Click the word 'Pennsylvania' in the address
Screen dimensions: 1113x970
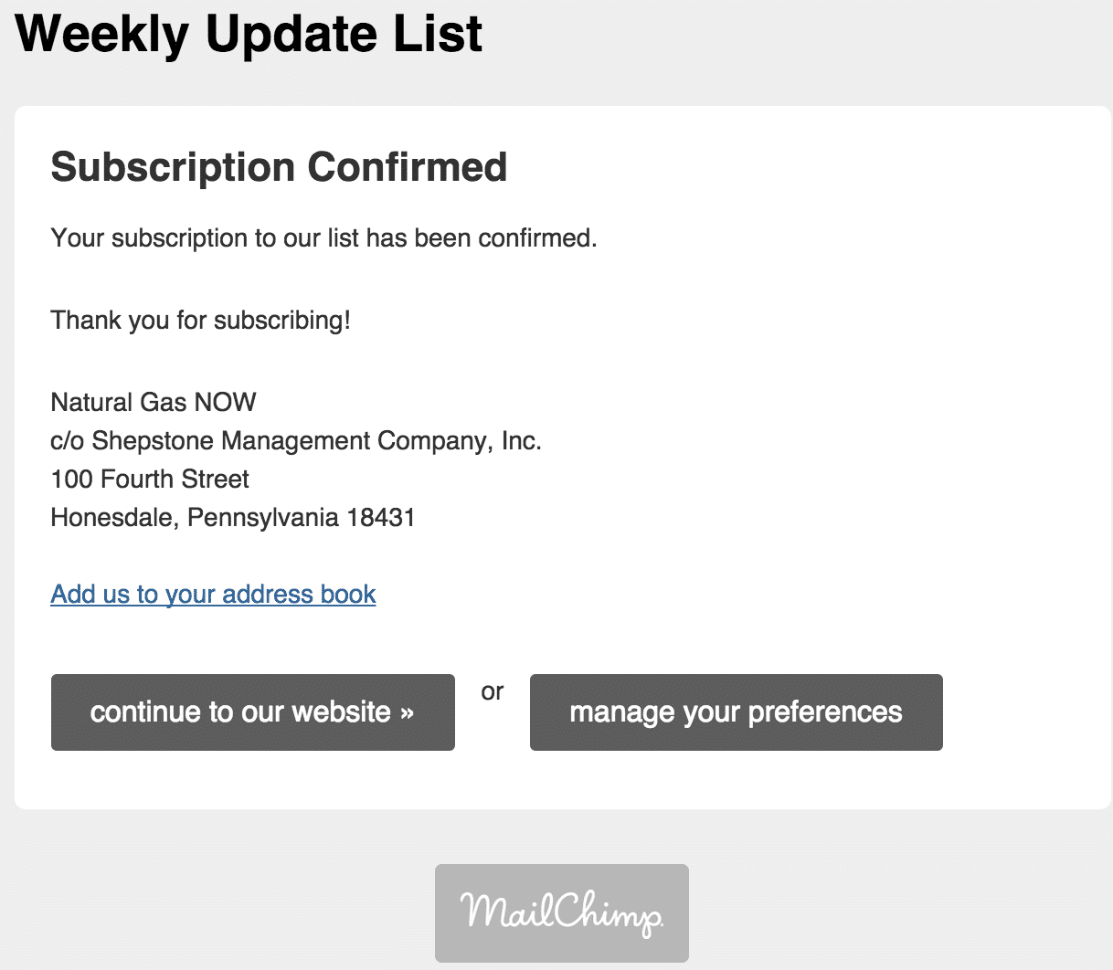click(263, 518)
